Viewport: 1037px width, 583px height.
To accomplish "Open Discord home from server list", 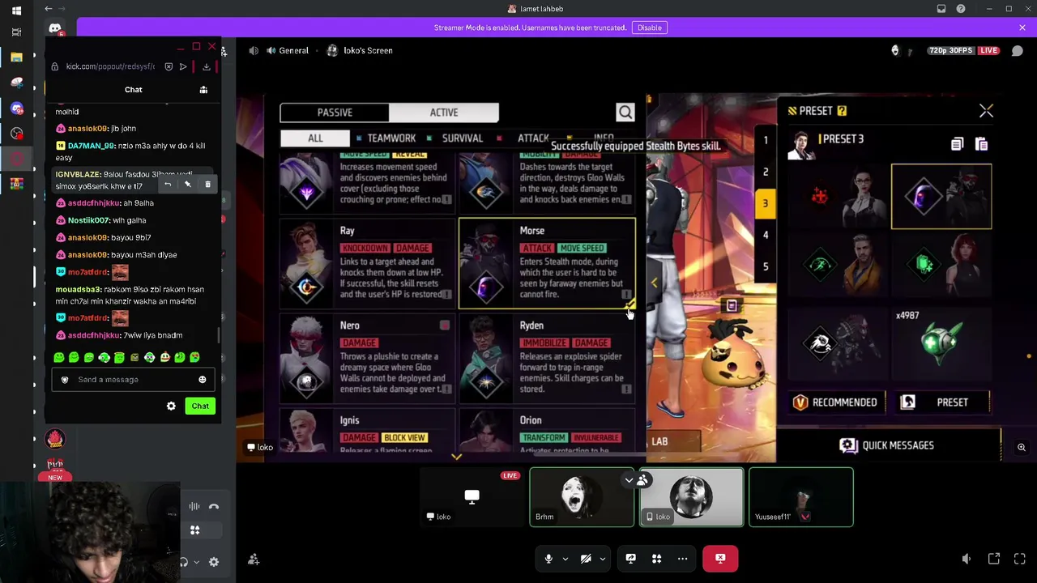I will tap(55, 30).
